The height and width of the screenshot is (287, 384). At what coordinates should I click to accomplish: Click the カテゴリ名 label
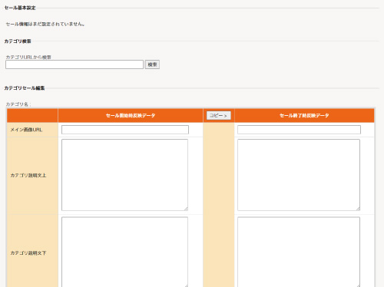point(18,104)
